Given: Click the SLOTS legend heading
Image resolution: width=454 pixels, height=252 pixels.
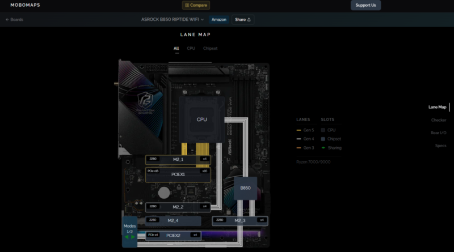Looking at the screenshot, I should (327, 119).
